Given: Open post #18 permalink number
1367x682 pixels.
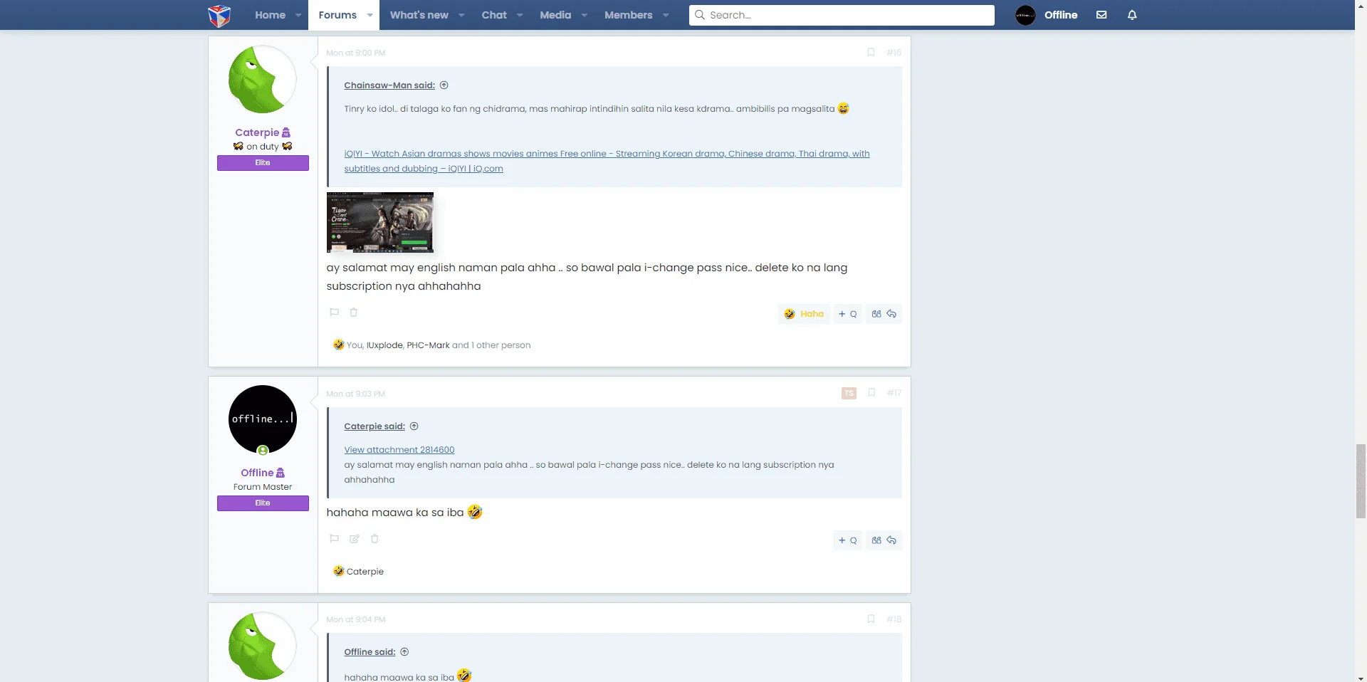Looking at the screenshot, I should [x=894, y=619].
